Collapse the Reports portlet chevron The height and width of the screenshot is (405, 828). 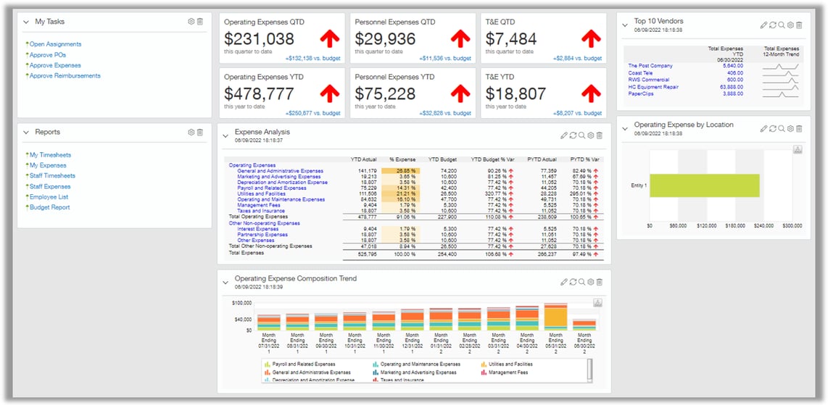coord(26,133)
